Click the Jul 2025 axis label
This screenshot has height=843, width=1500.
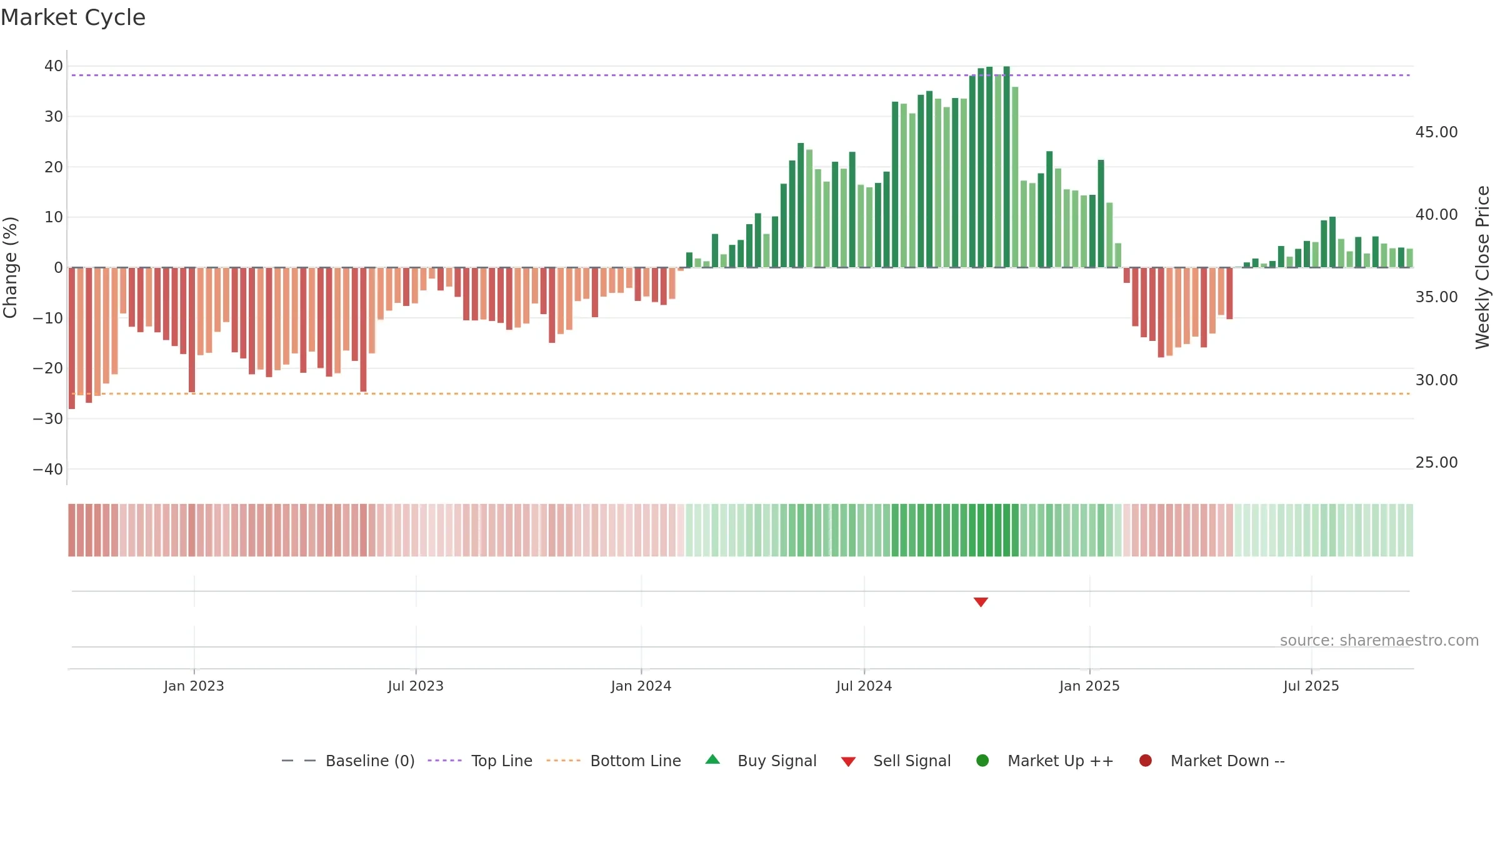click(1311, 686)
